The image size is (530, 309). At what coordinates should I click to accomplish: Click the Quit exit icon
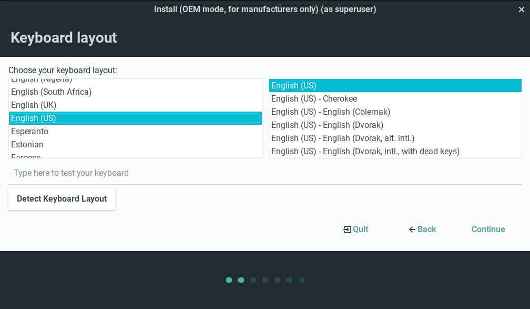click(347, 230)
